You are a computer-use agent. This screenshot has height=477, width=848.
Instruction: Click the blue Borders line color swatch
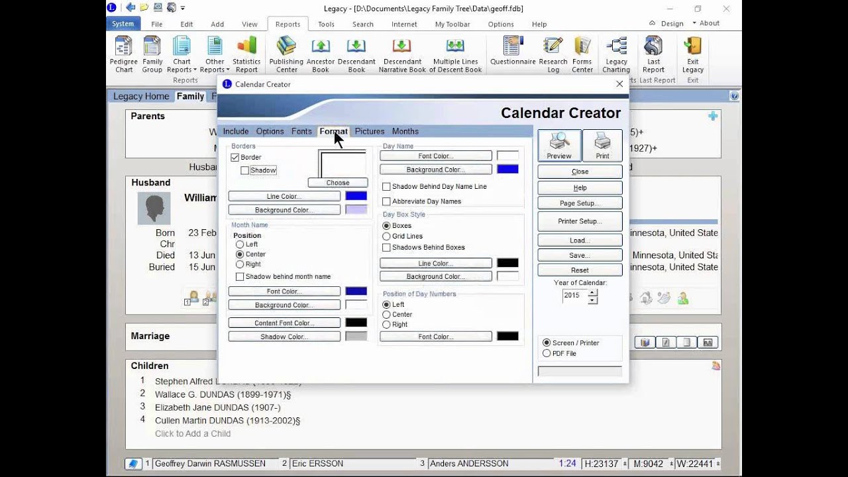click(x=356, y=196)
